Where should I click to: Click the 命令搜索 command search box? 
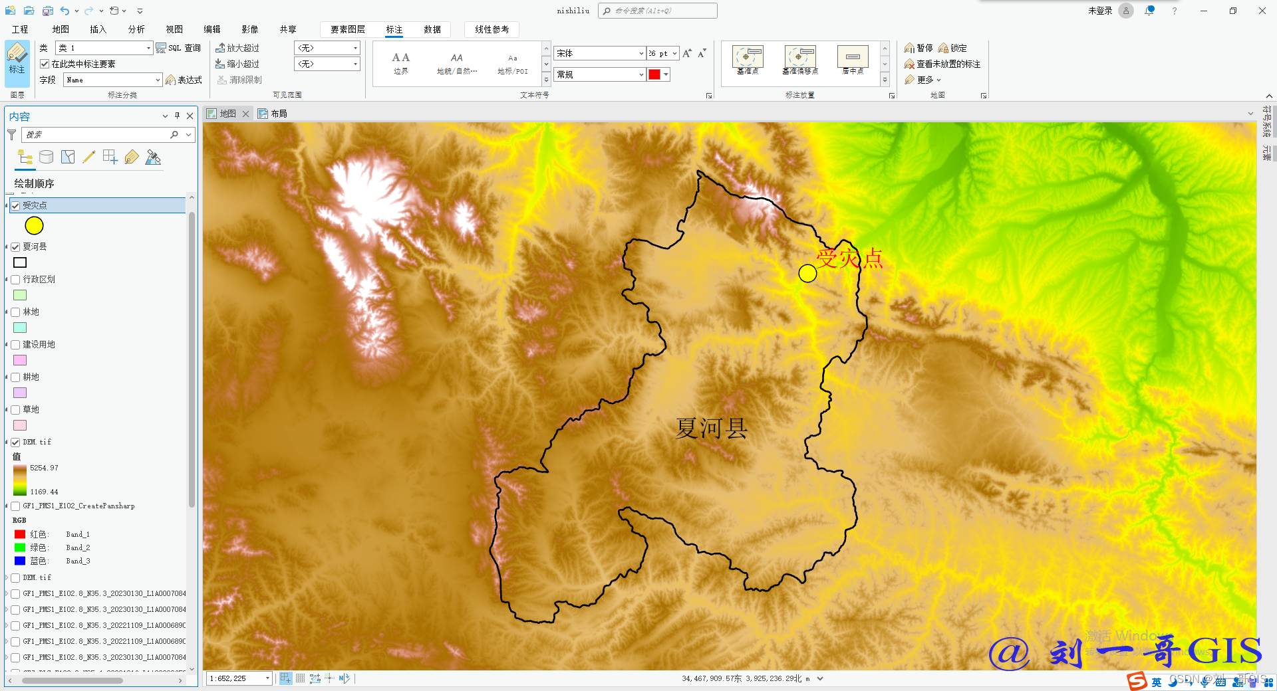point(658,11)
